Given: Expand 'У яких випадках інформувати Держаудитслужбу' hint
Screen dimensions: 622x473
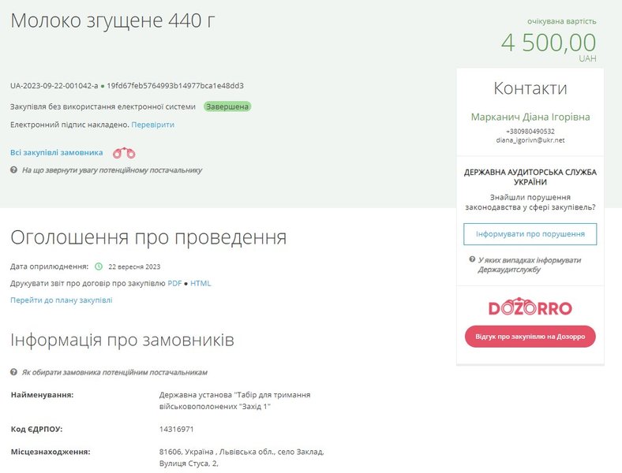Looking at the screenshot, I should point(529,265).
